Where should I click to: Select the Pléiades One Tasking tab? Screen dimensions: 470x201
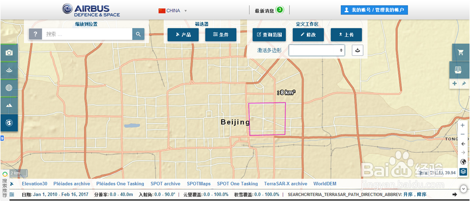tap(120, 184)
